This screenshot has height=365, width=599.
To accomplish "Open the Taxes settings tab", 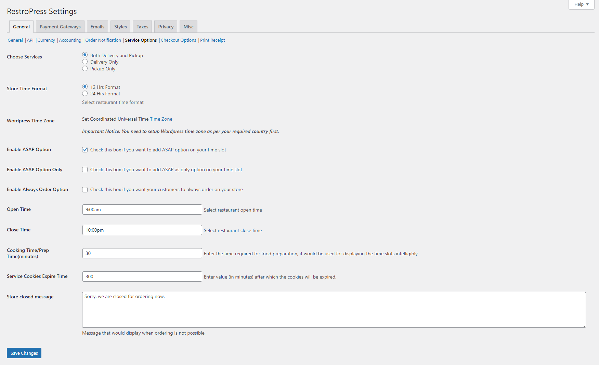I will (142, 26).
